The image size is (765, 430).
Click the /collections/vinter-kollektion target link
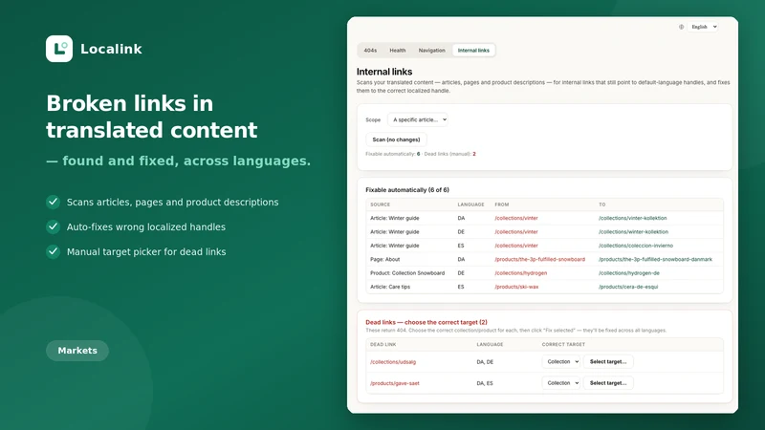tap(632, 218)
